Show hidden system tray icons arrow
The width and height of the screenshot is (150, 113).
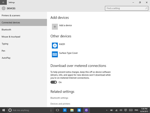[x=107, y=110]
